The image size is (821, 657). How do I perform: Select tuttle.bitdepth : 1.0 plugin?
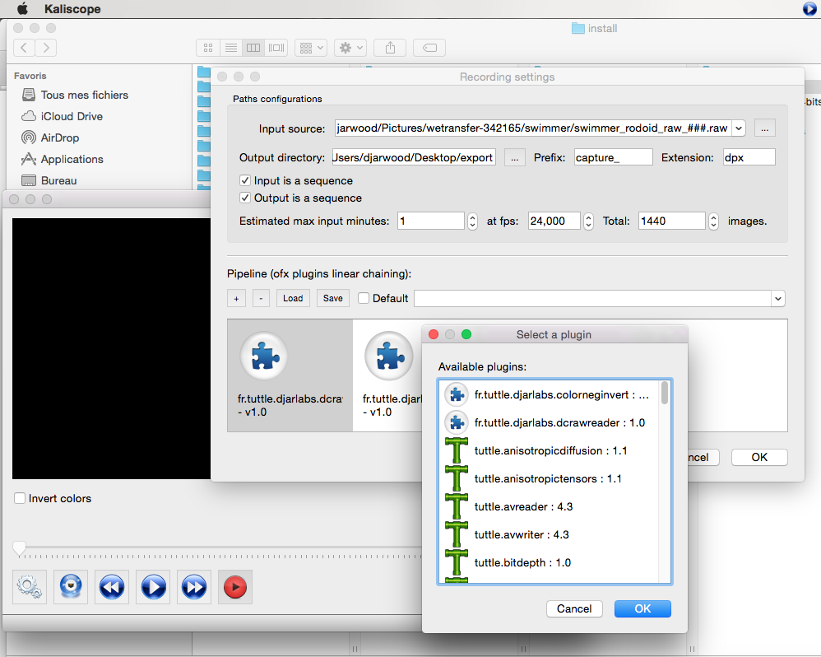(550, 562)
